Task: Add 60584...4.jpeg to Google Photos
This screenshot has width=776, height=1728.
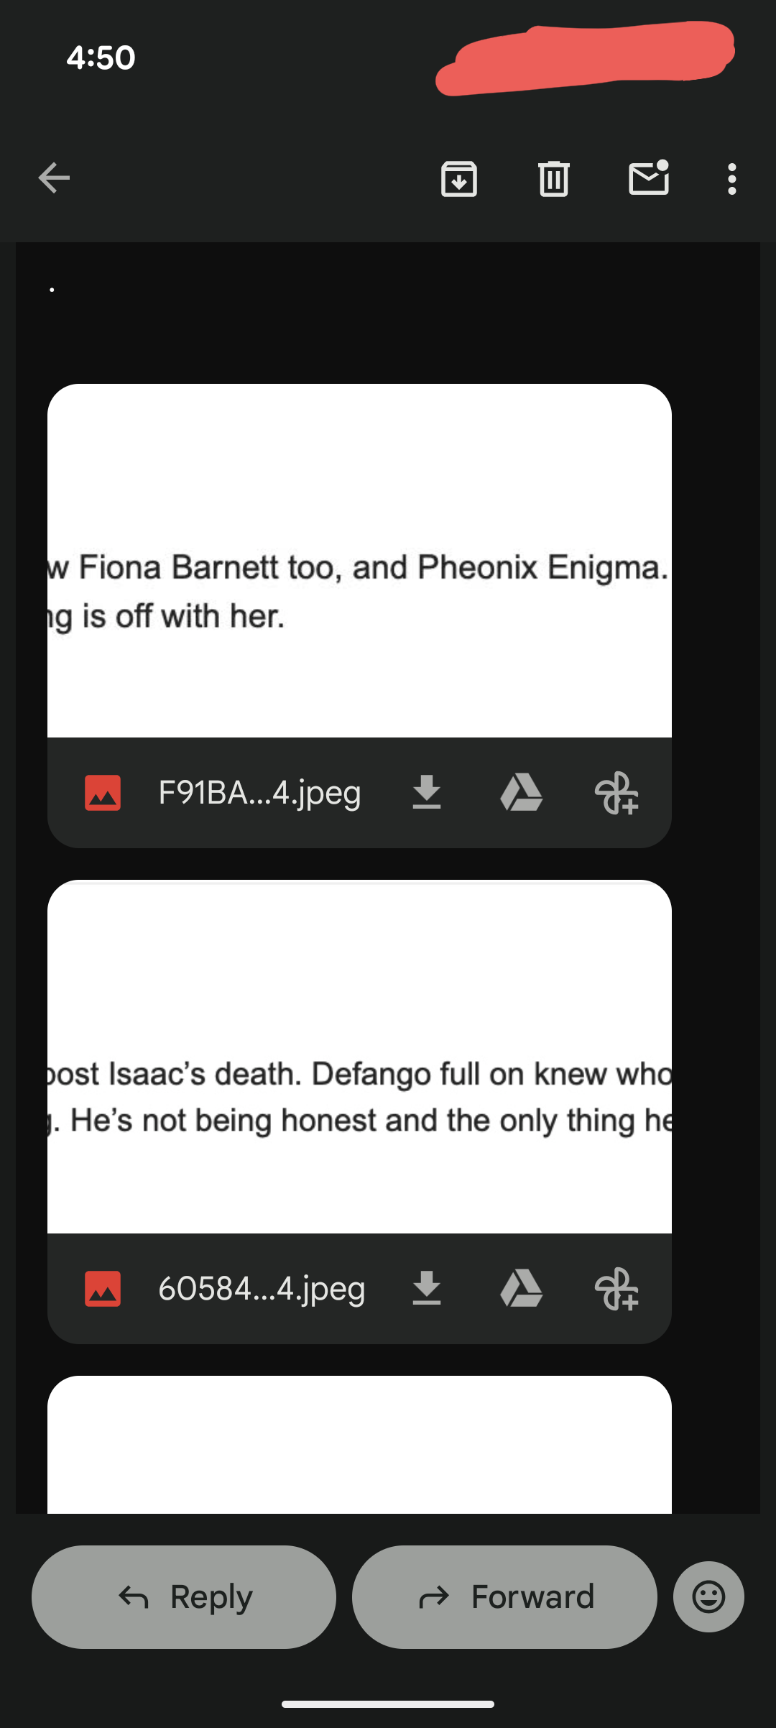Action: tap(616, 1289)
